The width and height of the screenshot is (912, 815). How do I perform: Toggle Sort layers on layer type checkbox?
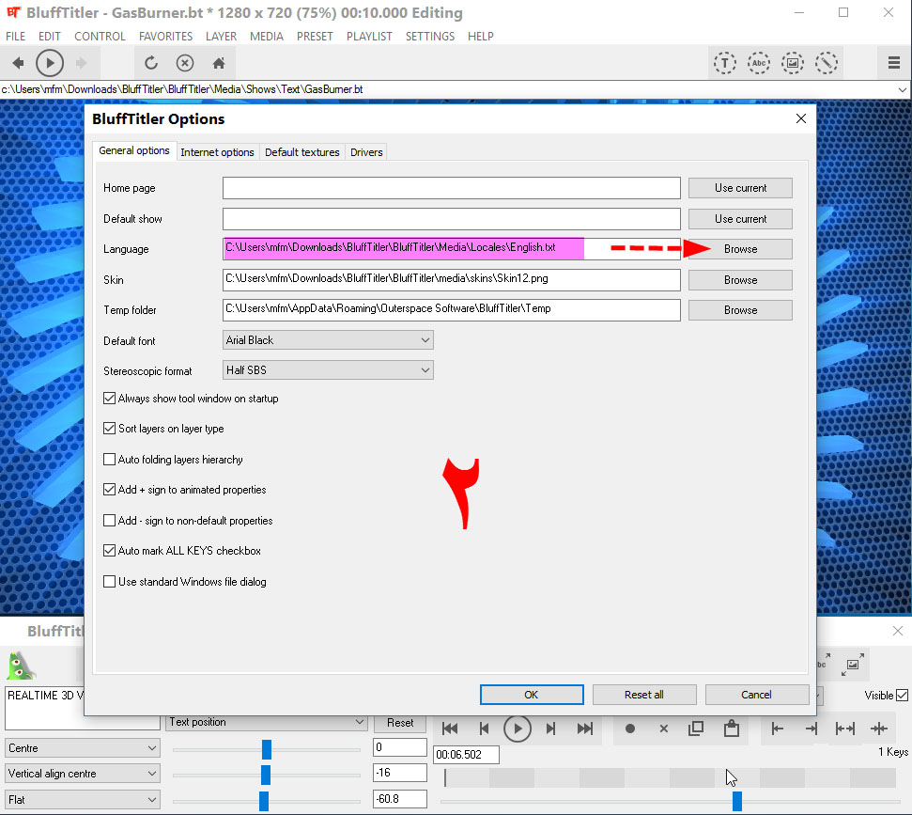coord(109,429)
